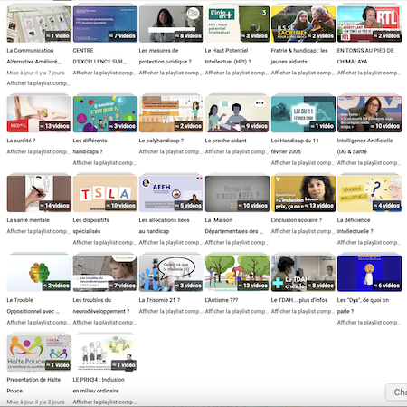
Task: Open the AEEH allocations playlist thumbnail
Action: pyautogui.click(x=171, y=194)
